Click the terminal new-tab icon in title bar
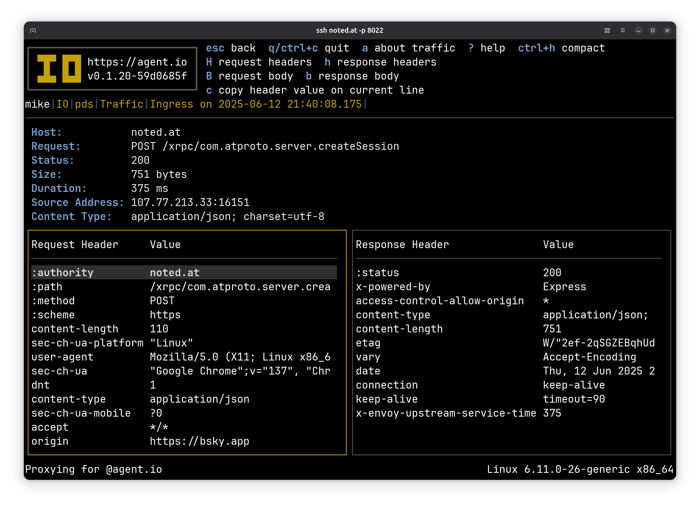Screen dimensions: 700x506 (33, 30)
